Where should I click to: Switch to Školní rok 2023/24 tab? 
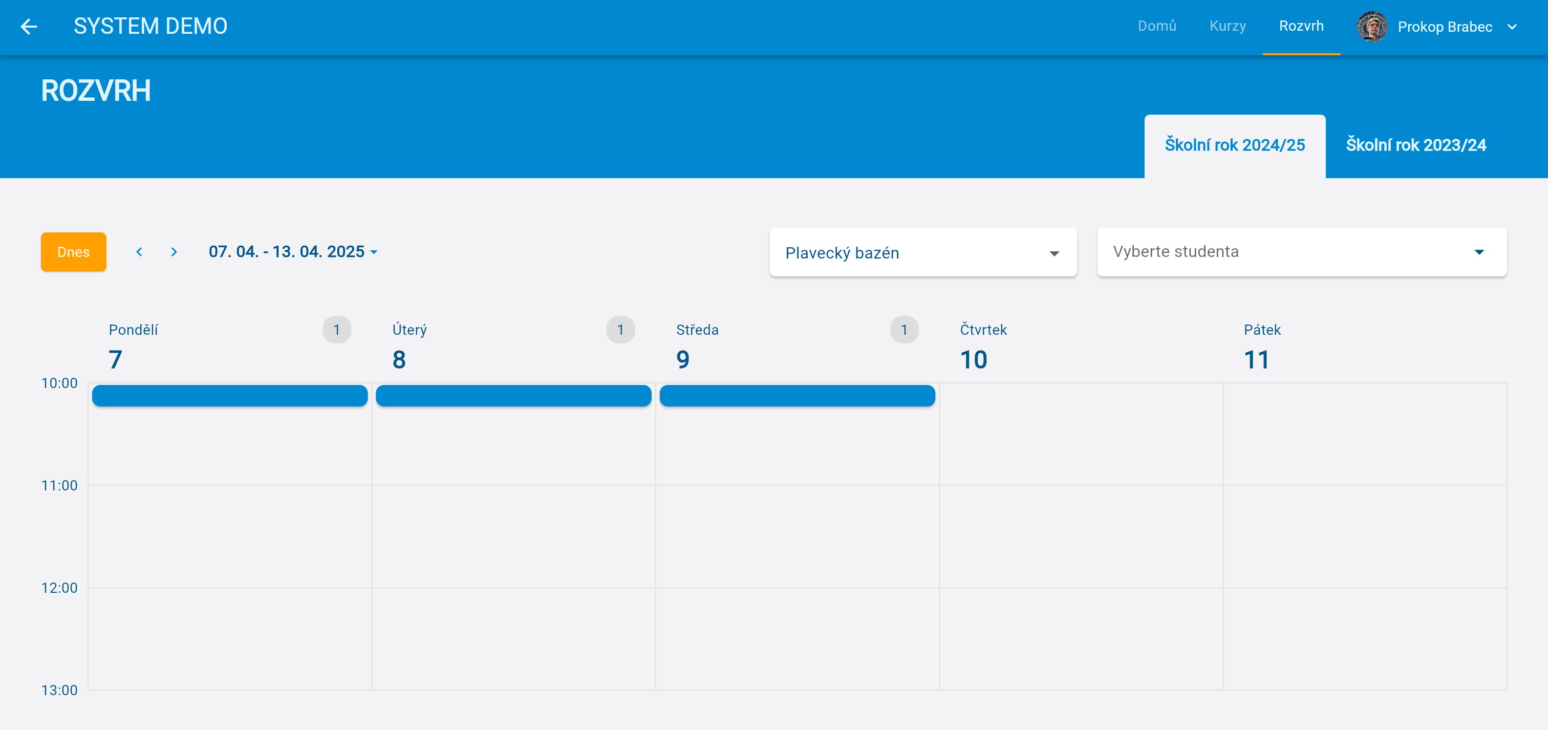point(1416,145)
